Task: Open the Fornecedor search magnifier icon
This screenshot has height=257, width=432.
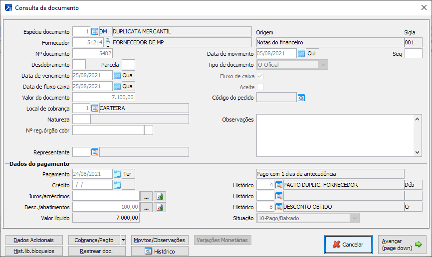Action: [x=107, y=41]
